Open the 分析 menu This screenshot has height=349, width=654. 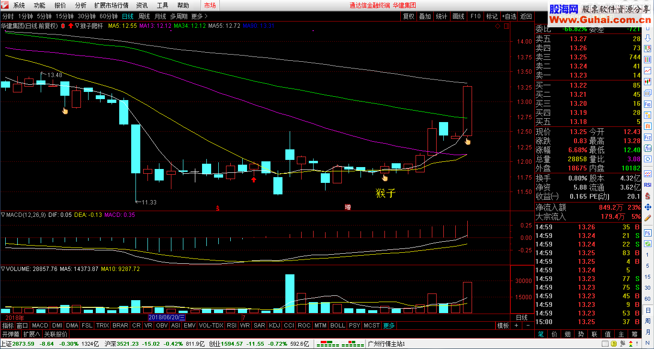point(81,5)
